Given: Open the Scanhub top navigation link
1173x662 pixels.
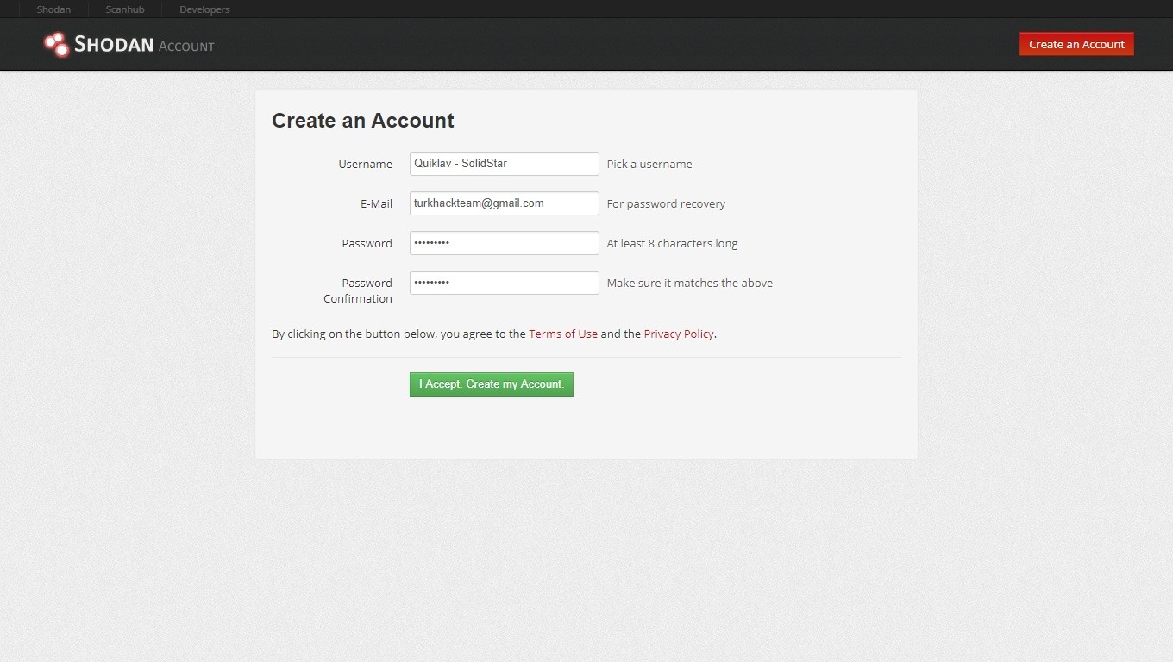Looking at the screenshot, I should [x=125, y=9].
